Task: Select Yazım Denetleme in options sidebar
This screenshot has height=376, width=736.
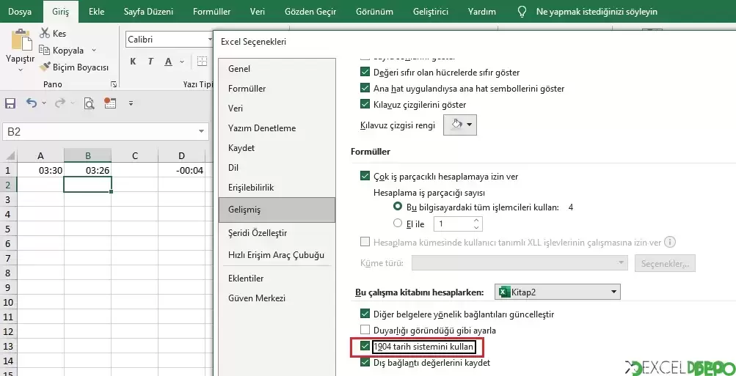Action: pyautogui.click(x=277, y=128)
